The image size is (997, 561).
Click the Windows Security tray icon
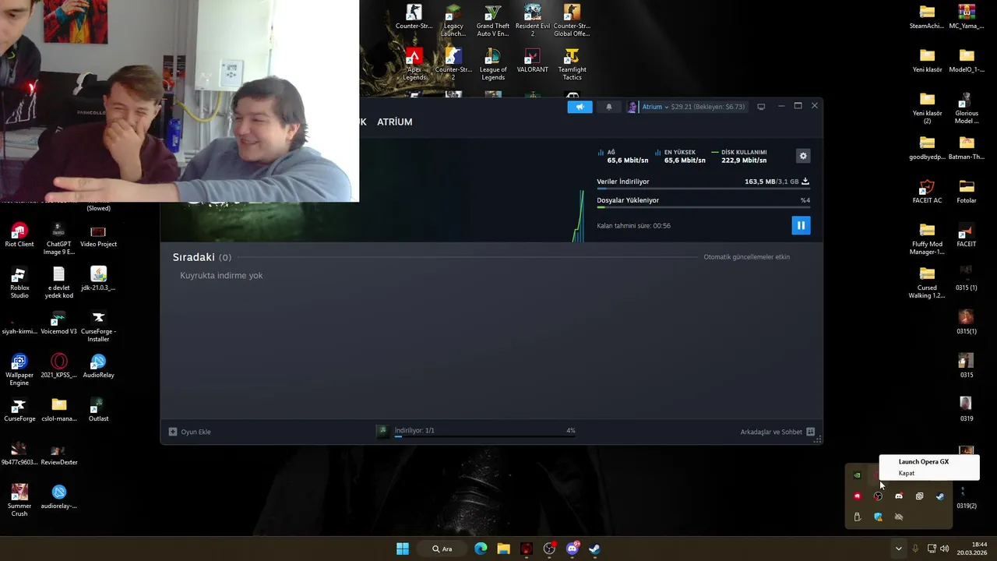pyautogui.click(x=878, y=517)
